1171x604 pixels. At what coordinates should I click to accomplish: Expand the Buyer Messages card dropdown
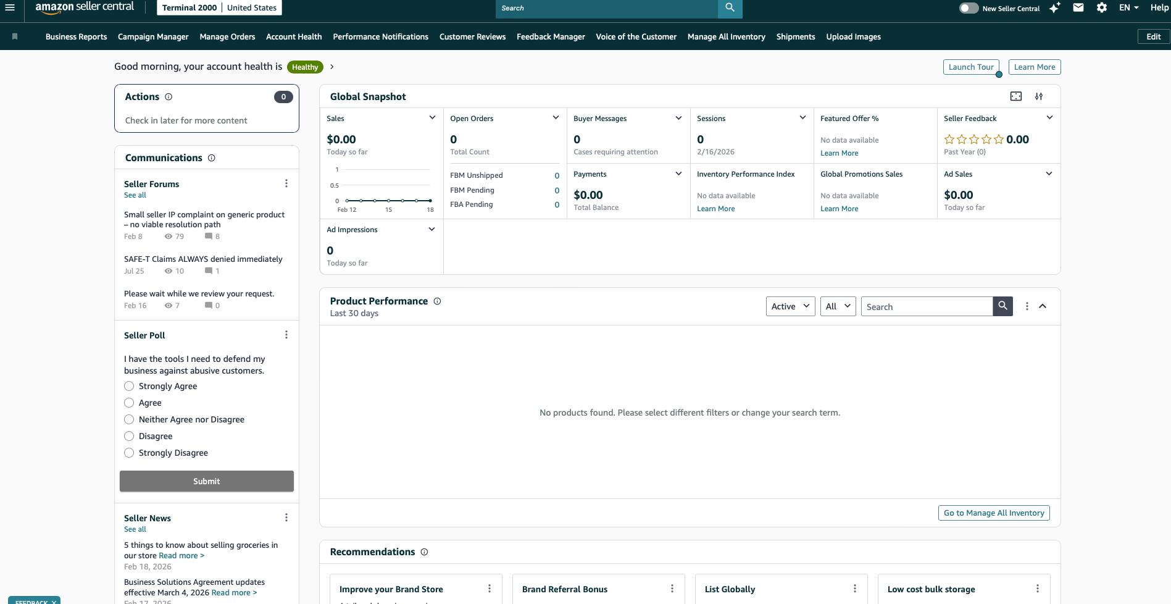point(678,118)
